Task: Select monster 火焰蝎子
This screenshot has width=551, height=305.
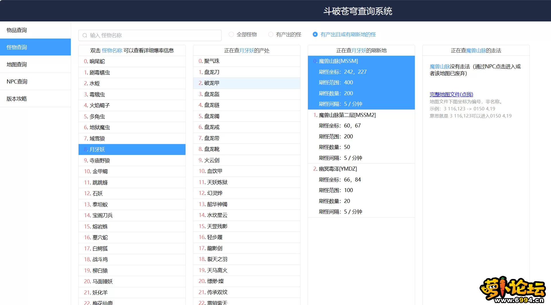Action: click(132, 105)
